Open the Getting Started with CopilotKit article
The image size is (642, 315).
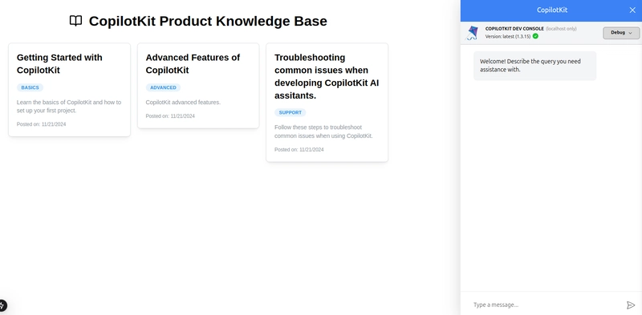(69, 90)
